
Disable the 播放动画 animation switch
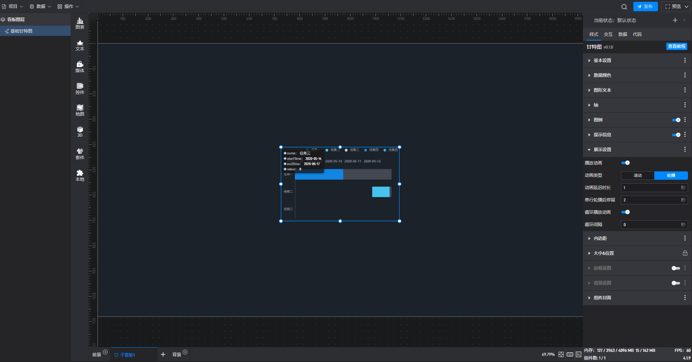tap(625, 163)
